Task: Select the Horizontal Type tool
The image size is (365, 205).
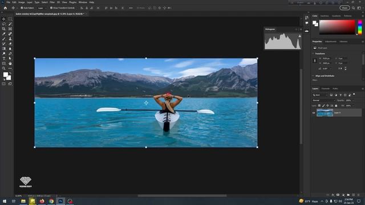Action: [x=4, y=59]
